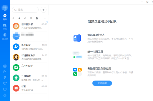Filter by starred conversations icon
153x101 pixels.
coord(19,18)
